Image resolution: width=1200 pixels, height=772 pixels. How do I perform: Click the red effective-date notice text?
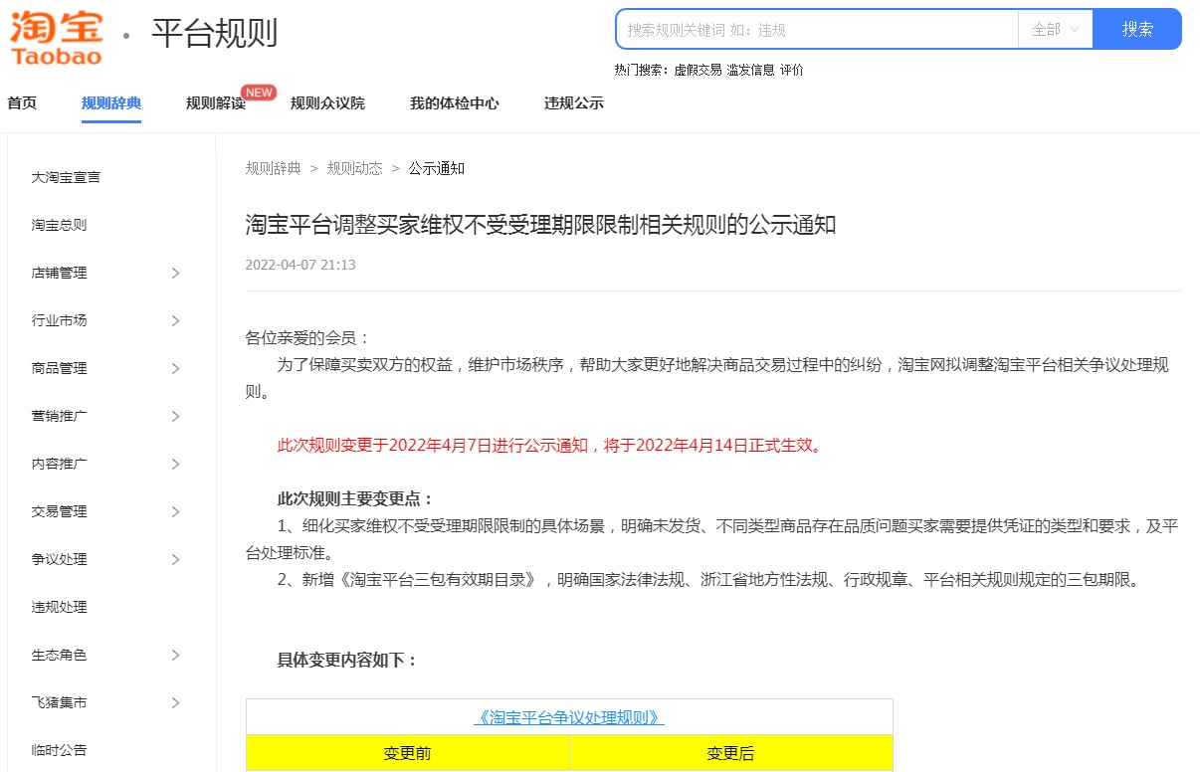click(551, 445)
